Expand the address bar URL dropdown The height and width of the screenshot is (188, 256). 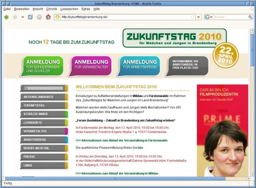tap(199, 17)
